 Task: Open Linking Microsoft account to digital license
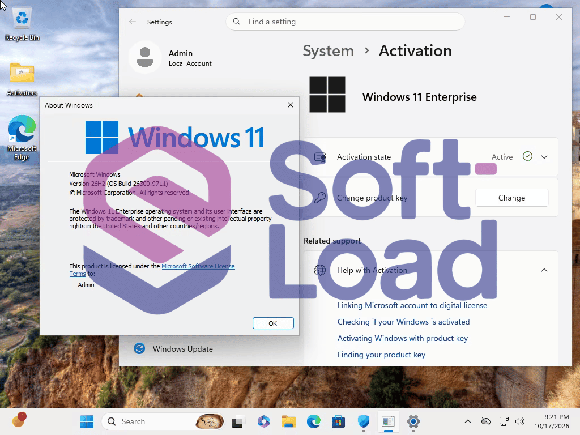pyautogui.click(x=412, y=305)
